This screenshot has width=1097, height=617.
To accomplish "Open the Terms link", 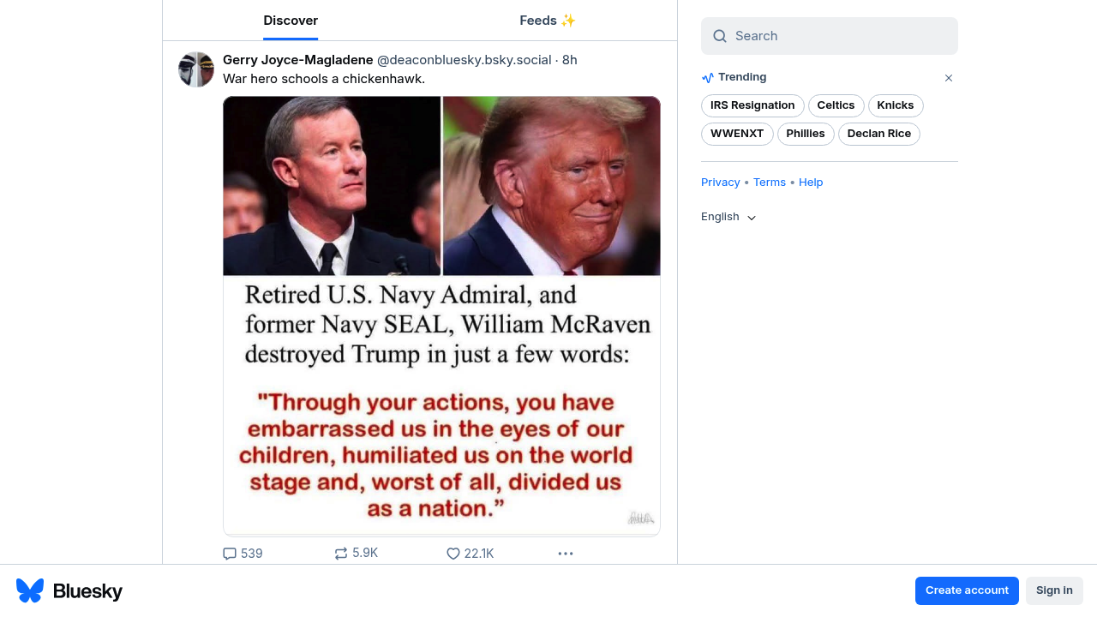I will tap(770, 183).
